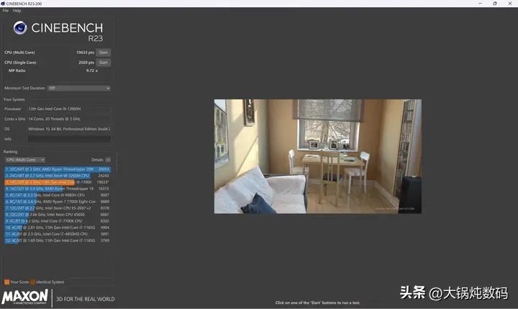Image resolution: width=518 pixels, height=309 pixels.
Task: Click the Your Score orange legend swatch
Action: [6, 282]
